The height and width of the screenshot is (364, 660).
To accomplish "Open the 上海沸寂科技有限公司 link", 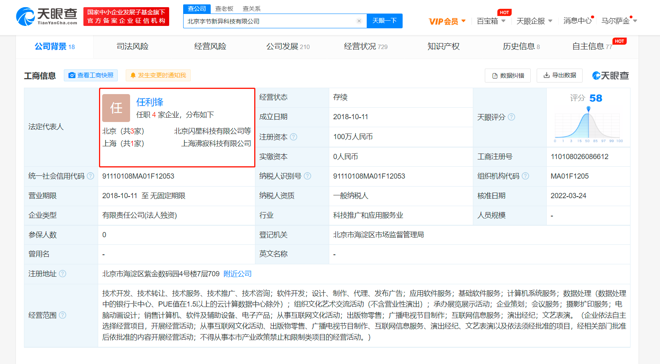I will (x=216, y=144).
